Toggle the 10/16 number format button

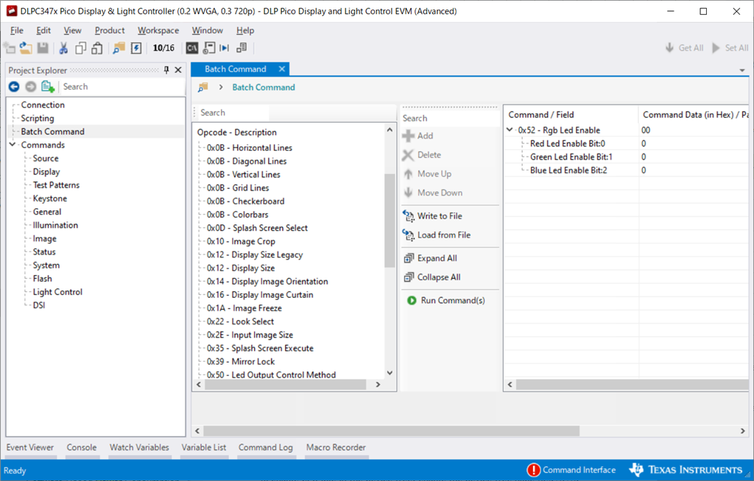(163, 48)
